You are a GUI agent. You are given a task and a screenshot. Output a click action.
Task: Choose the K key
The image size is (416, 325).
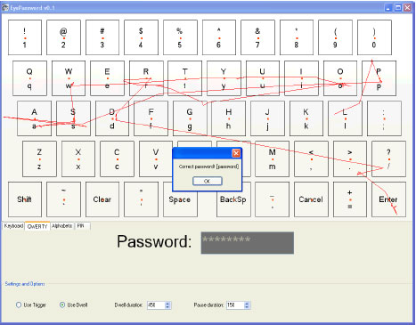pos(306,118)
